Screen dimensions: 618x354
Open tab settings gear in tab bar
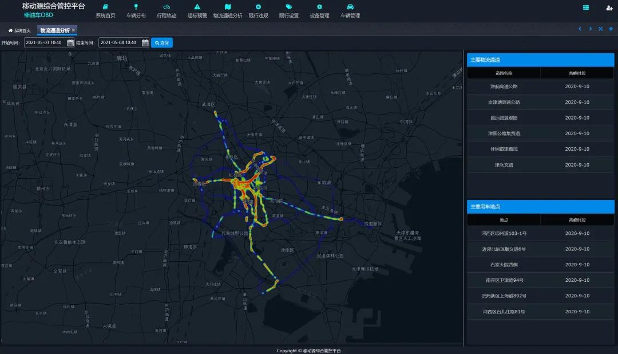click(611, 29)
